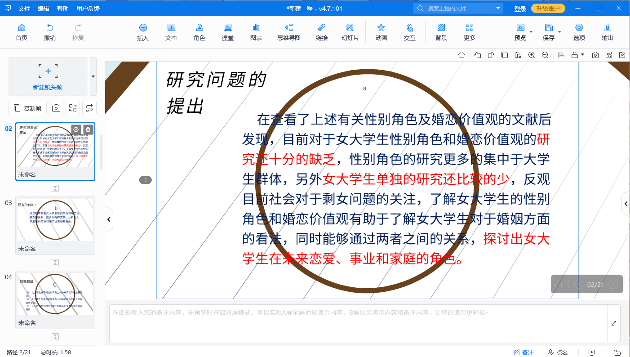Click the copy icon in canvas toolbar

point(505,55)
